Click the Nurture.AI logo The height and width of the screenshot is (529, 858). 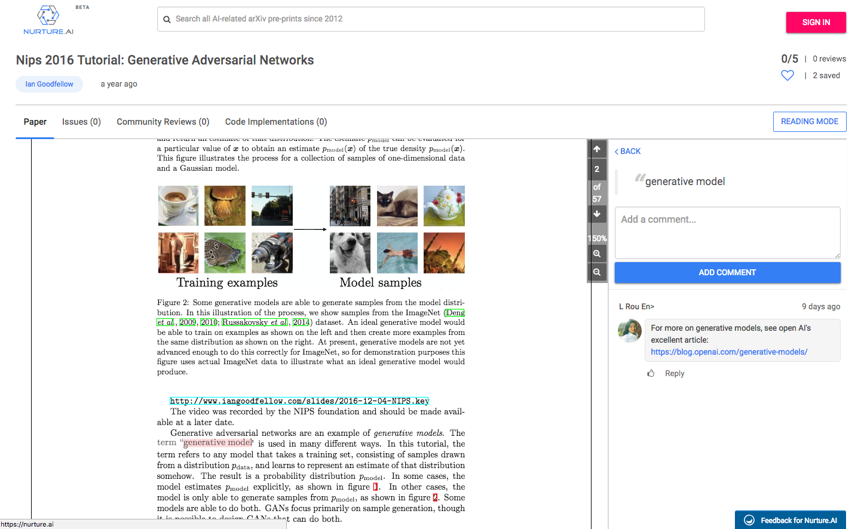tap(48, 20)
